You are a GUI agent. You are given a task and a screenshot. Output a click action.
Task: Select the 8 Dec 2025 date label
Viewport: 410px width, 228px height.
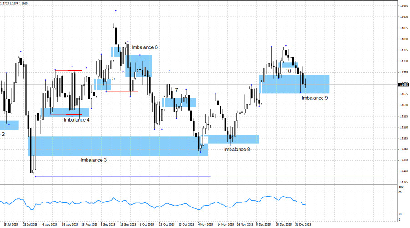click(262, 225)
